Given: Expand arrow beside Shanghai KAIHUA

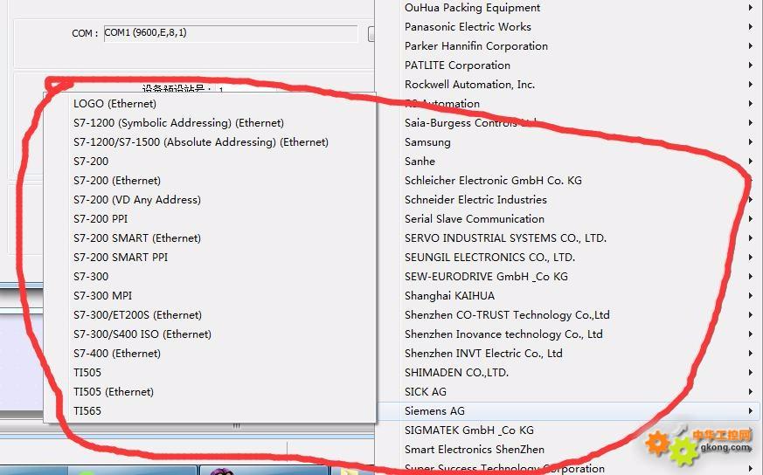Looking at the screenshot, I should [751, 296].
